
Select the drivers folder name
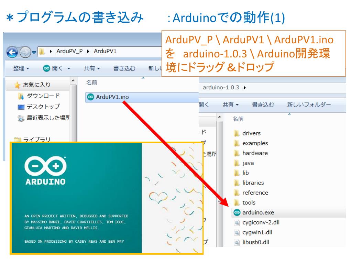pos(251,133)
